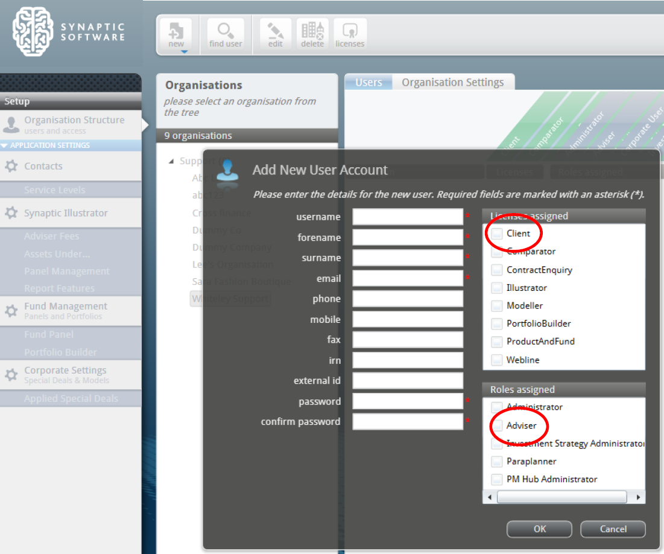Select the edit toolbar icon
Viewport: 664px width, 554px height.
pos(275,34)
